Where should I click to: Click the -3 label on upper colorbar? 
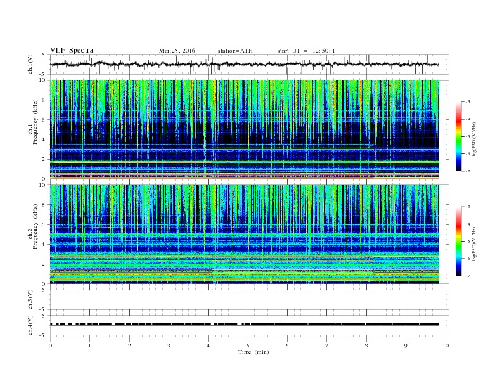(467, 102)
